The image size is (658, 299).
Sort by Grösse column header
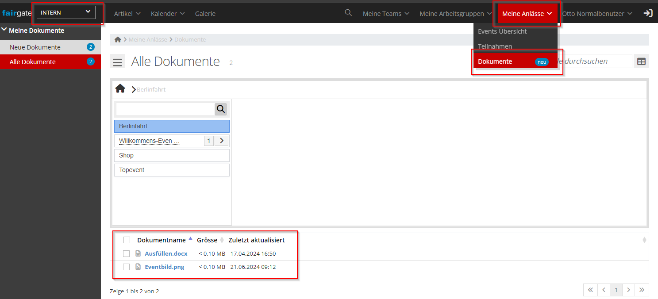[207, 240]
